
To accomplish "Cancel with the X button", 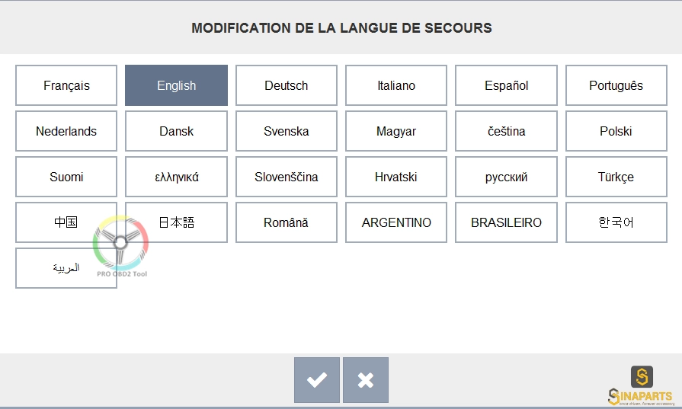I will pyautogui.click(x=365, y=380).
